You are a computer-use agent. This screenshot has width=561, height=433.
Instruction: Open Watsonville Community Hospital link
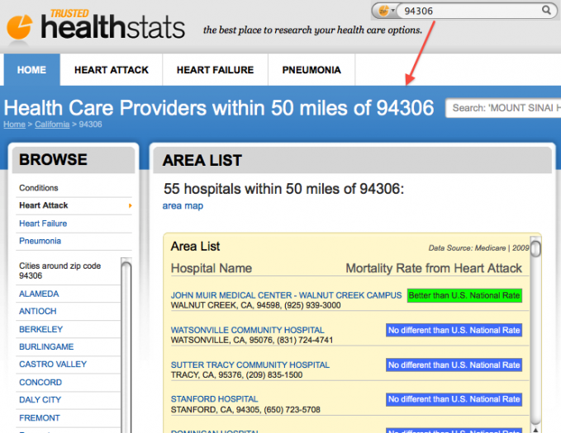point(247,330)
